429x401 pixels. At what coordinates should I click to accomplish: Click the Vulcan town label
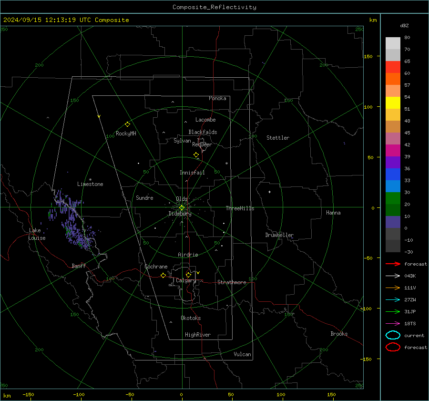click(x=242, y=354)
